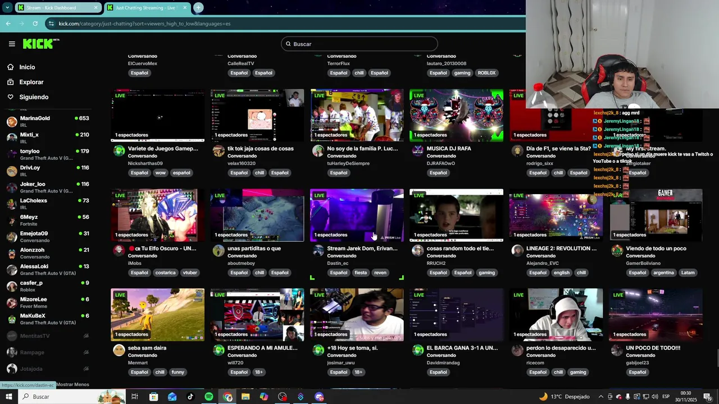Open offline channel Rampage
Image resolution: width=719 pixels, height=404 pixels.
[48, 352]
